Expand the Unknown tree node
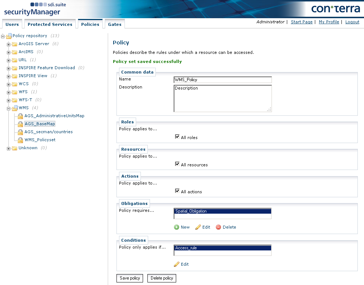364x285 pixels. 8,148
